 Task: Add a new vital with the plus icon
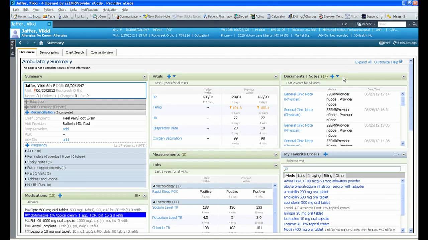coord(169,76)
